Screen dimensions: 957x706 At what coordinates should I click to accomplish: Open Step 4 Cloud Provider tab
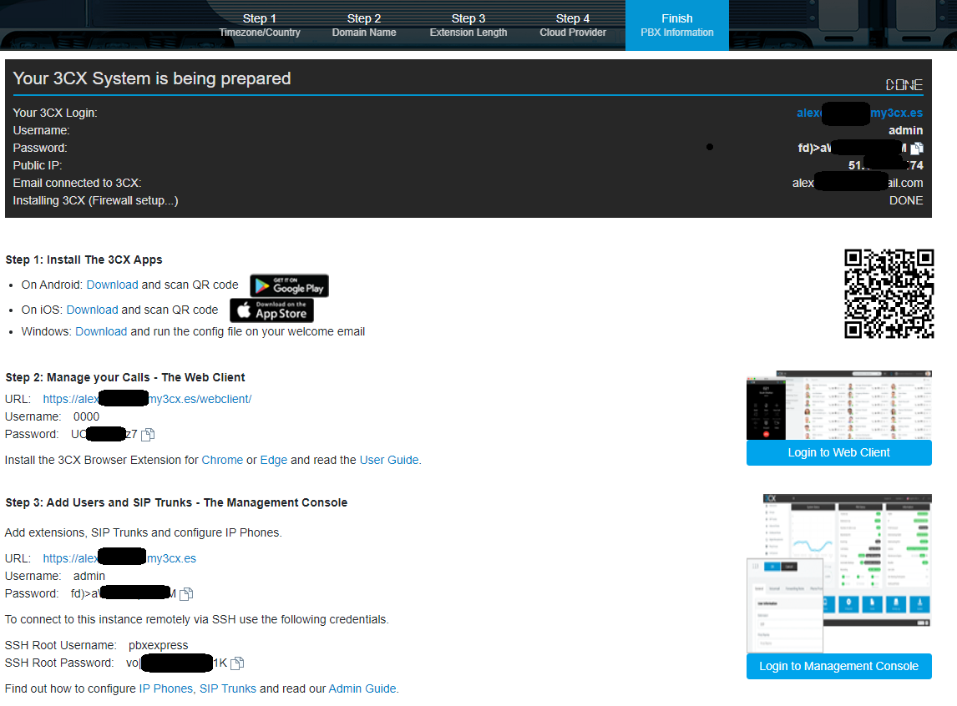[x=573, y=25]
